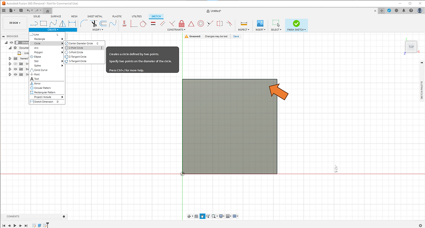Expand the Named Views folder
The image size is (425, 228).
point(10,59)
